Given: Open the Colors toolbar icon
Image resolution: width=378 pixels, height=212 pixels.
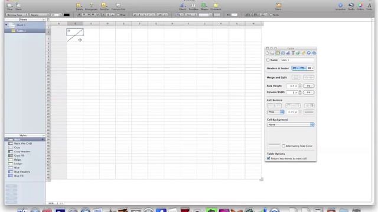Looking at the screenshot, I should tap(360, 6).
